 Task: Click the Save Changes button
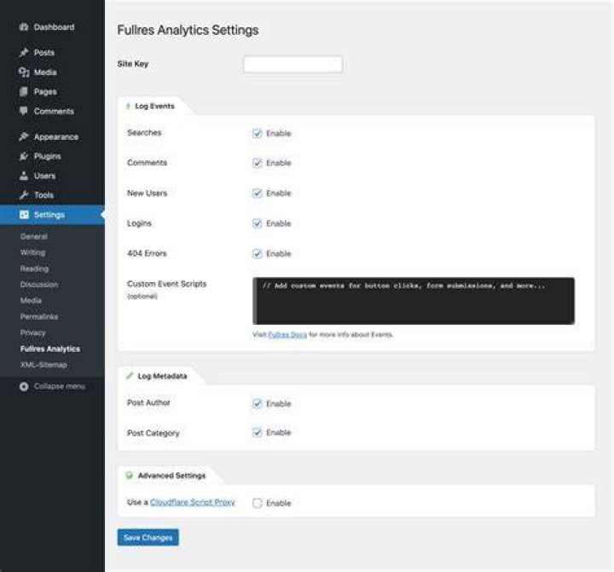pos(148,538)
